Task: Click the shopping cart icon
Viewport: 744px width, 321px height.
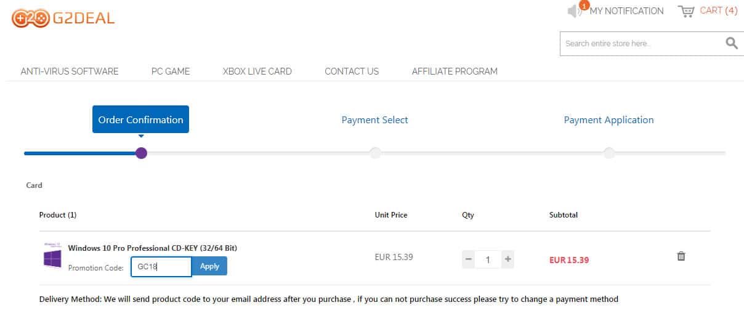Action: point(686,11)
